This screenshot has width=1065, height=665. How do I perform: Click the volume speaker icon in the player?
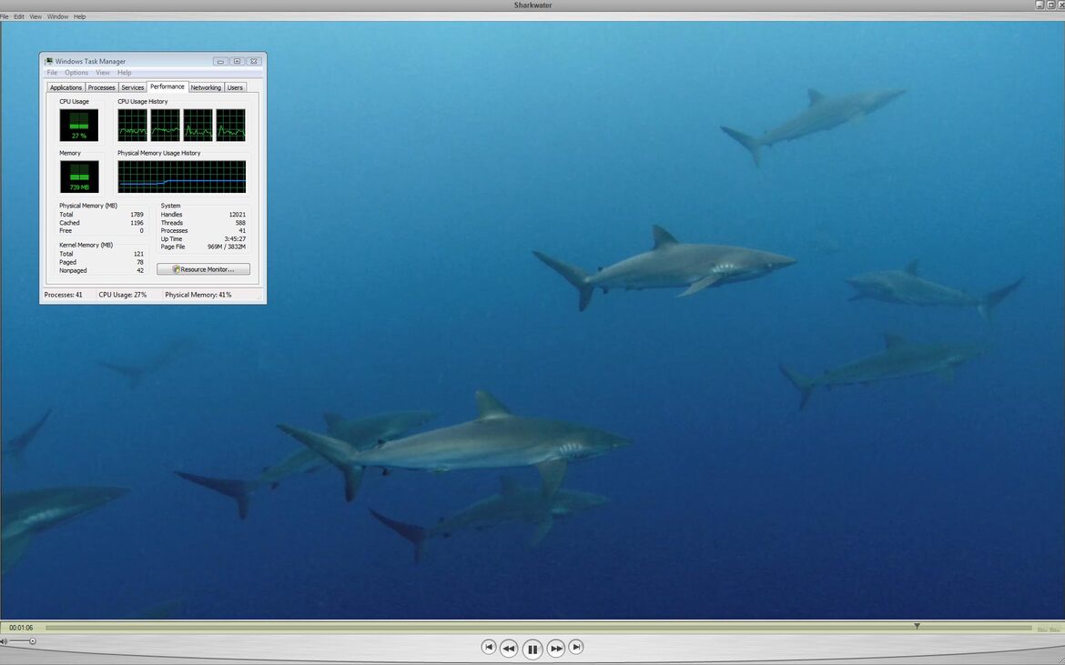(4, 641)
